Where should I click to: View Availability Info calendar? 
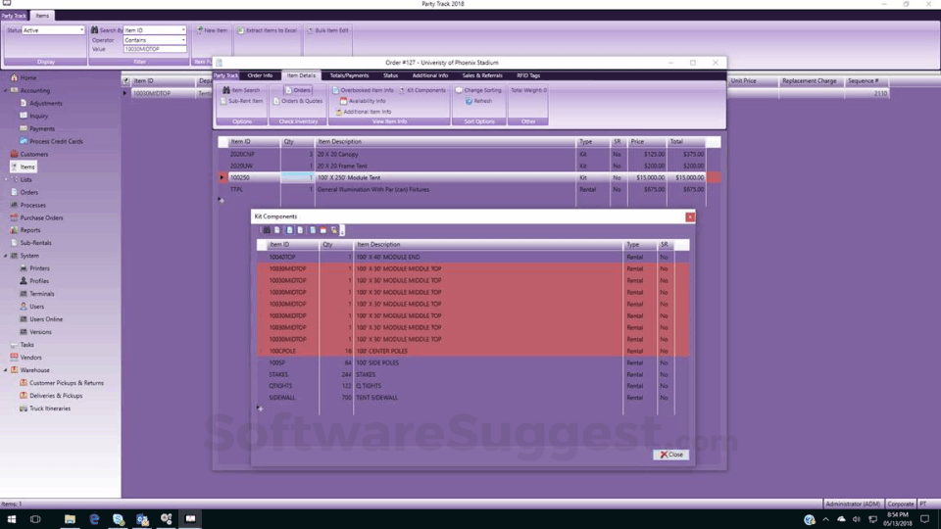(x=363, y=101)
